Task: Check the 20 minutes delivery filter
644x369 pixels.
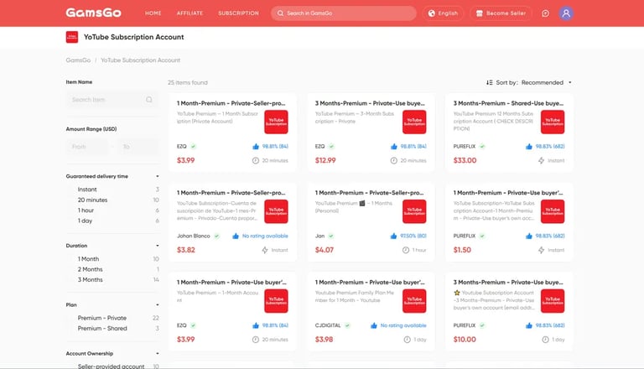Action: pyautogui.click(x=92, y=200)
